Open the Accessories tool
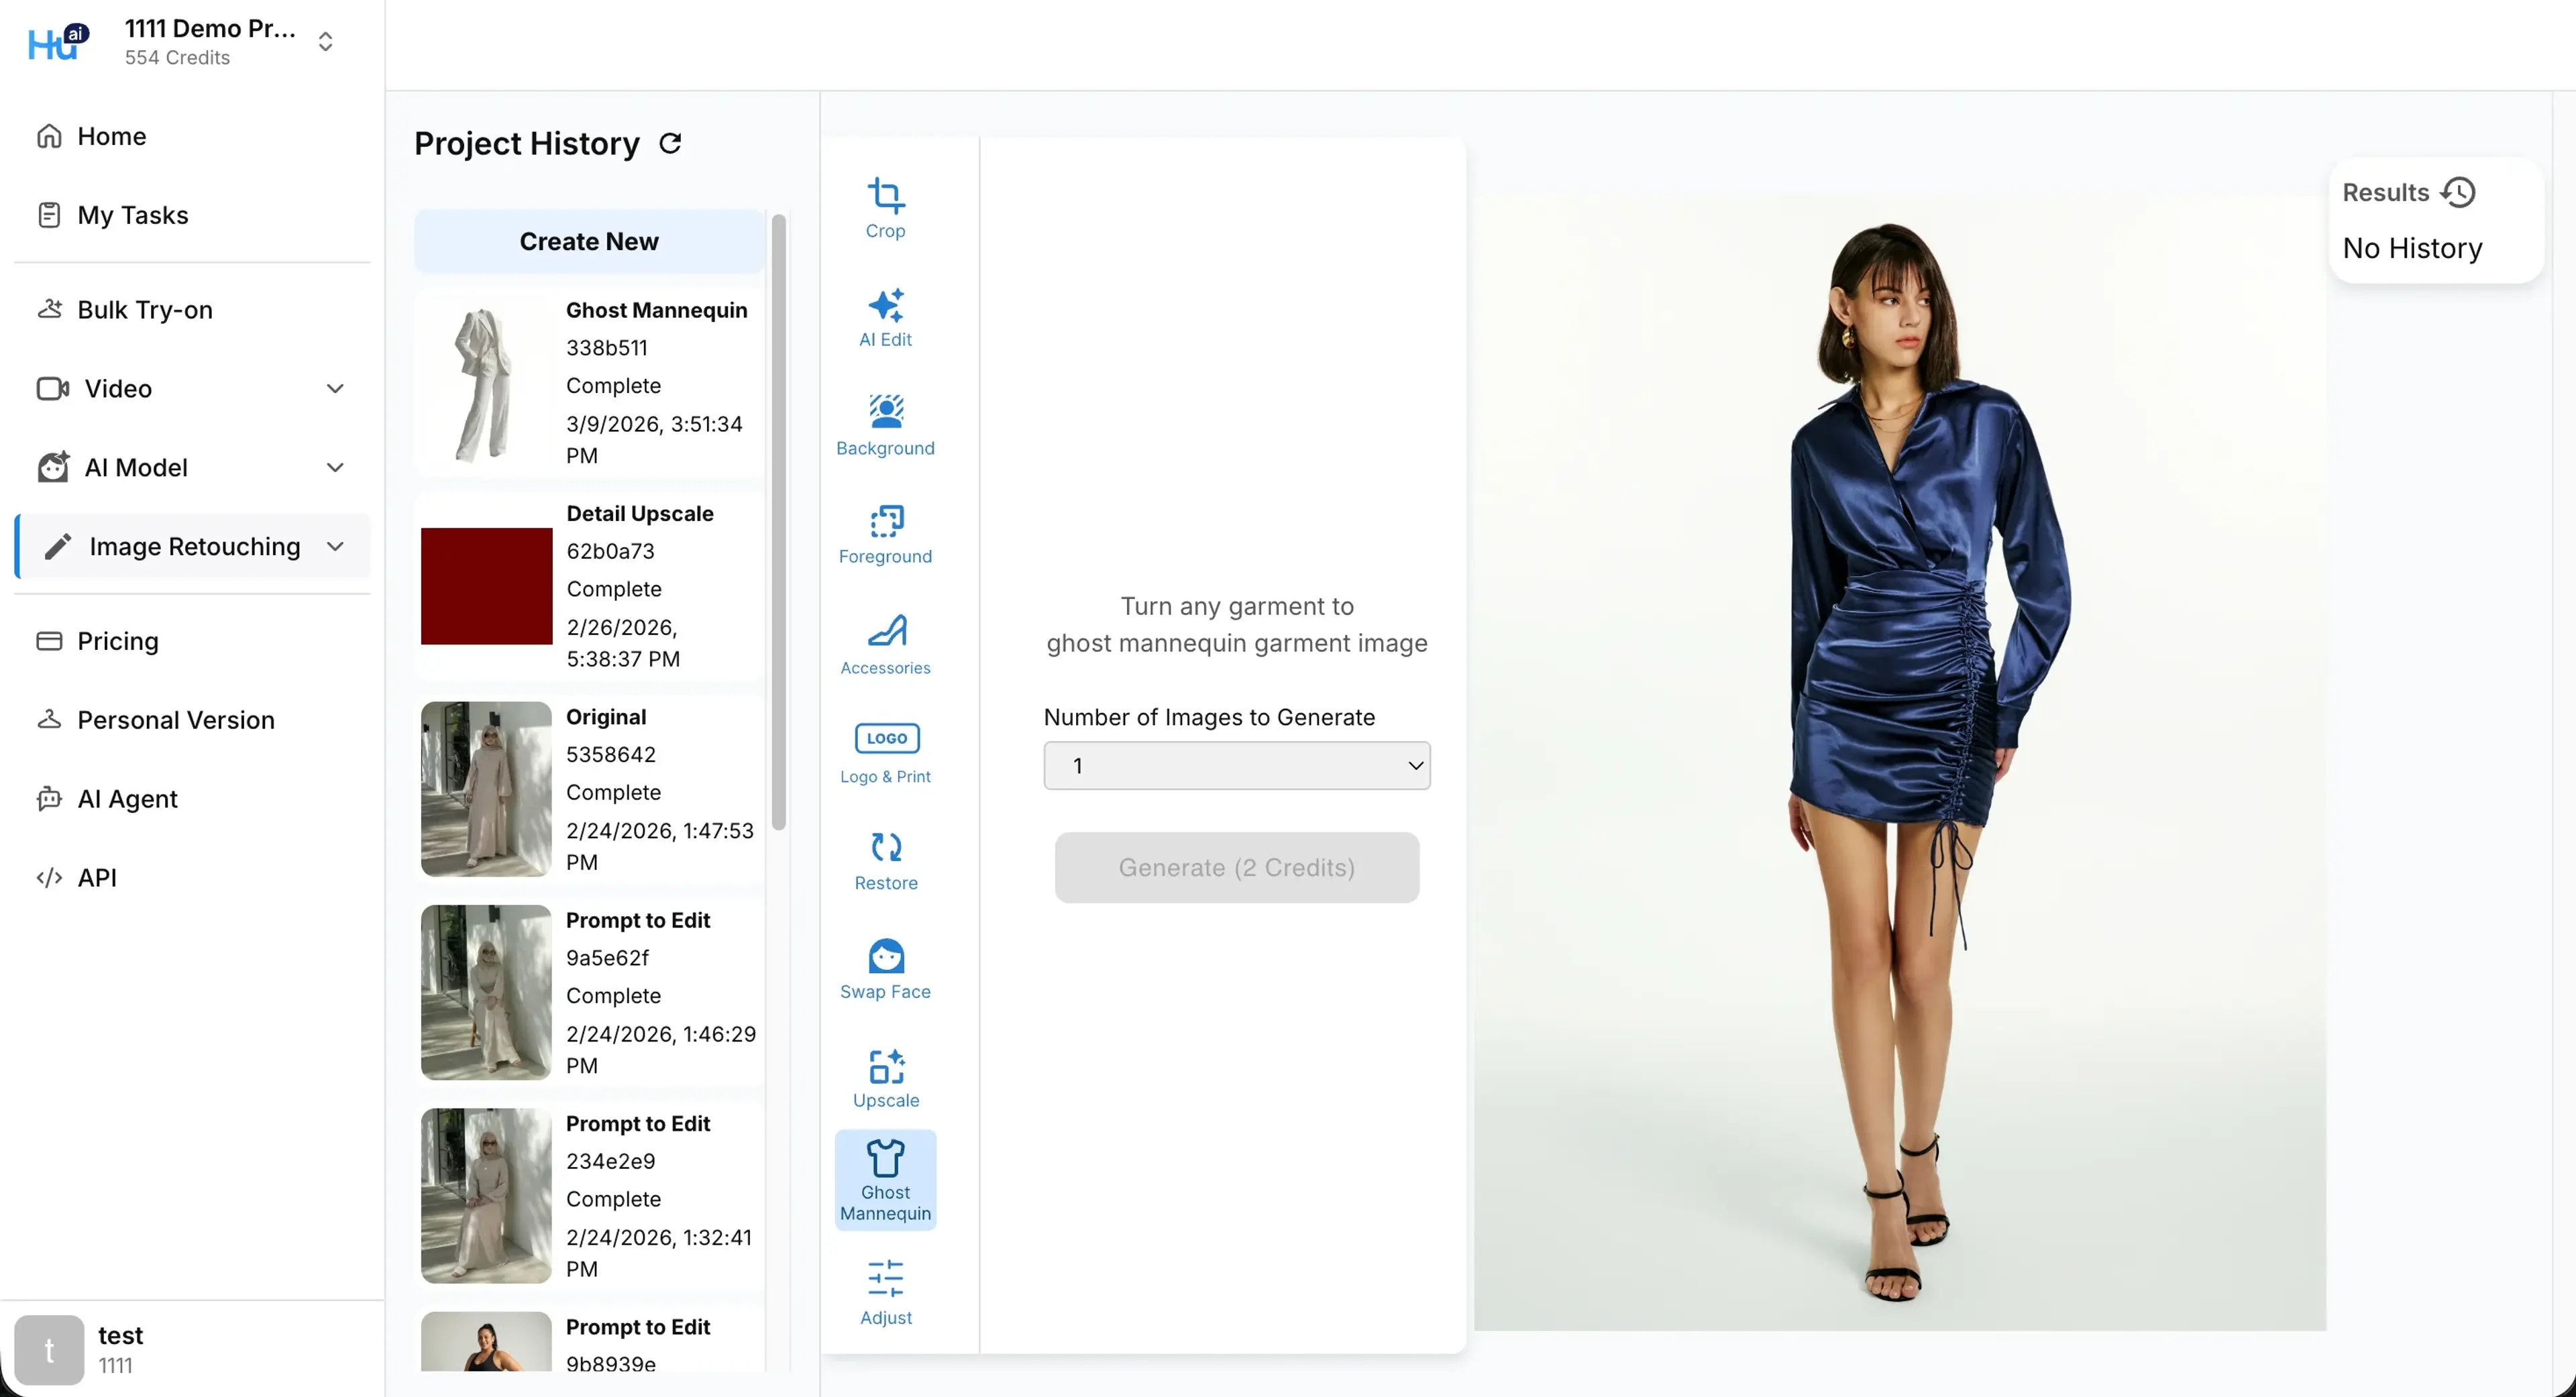Screen dimensions: 2576x1397 (885, 644)
